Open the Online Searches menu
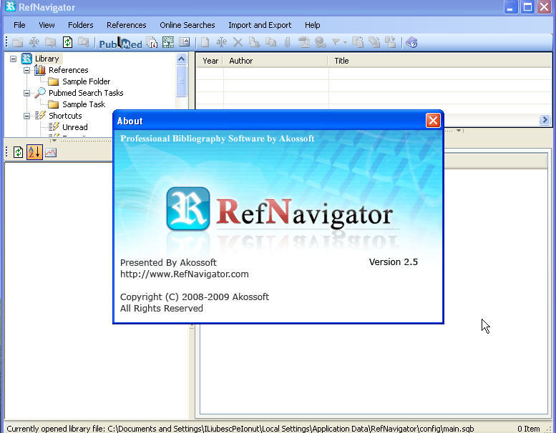The image size is (556, 433). (187, 25)
